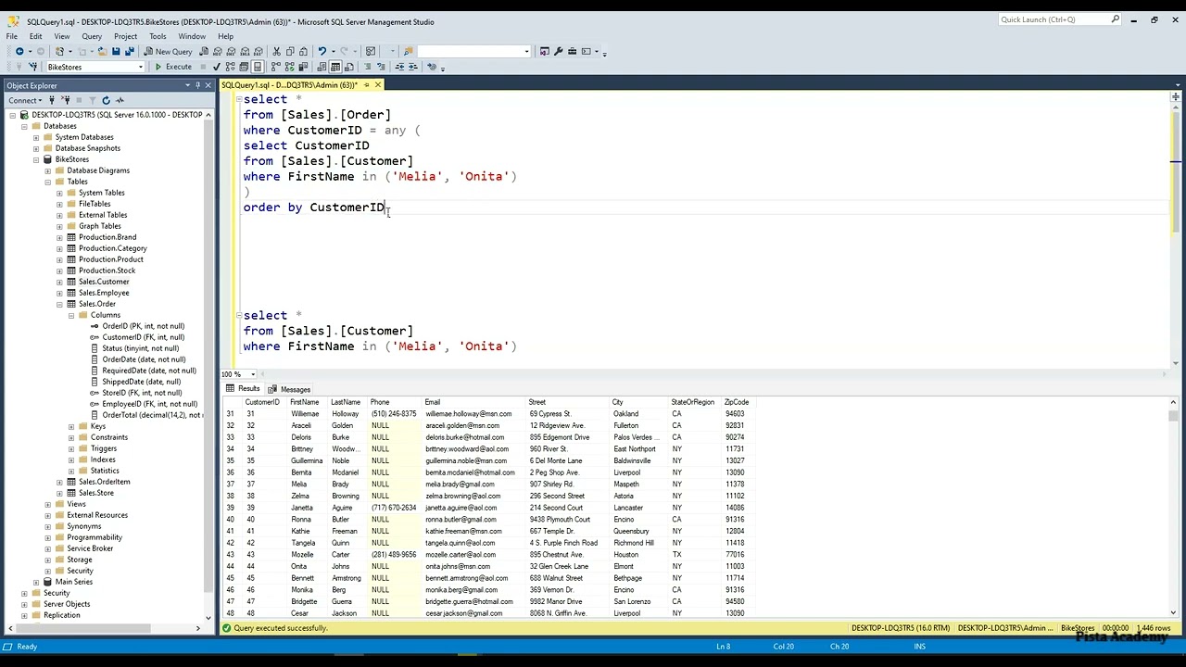
Task: Click Cancel Executing Query stop icon
Action: tap(205, 67)
